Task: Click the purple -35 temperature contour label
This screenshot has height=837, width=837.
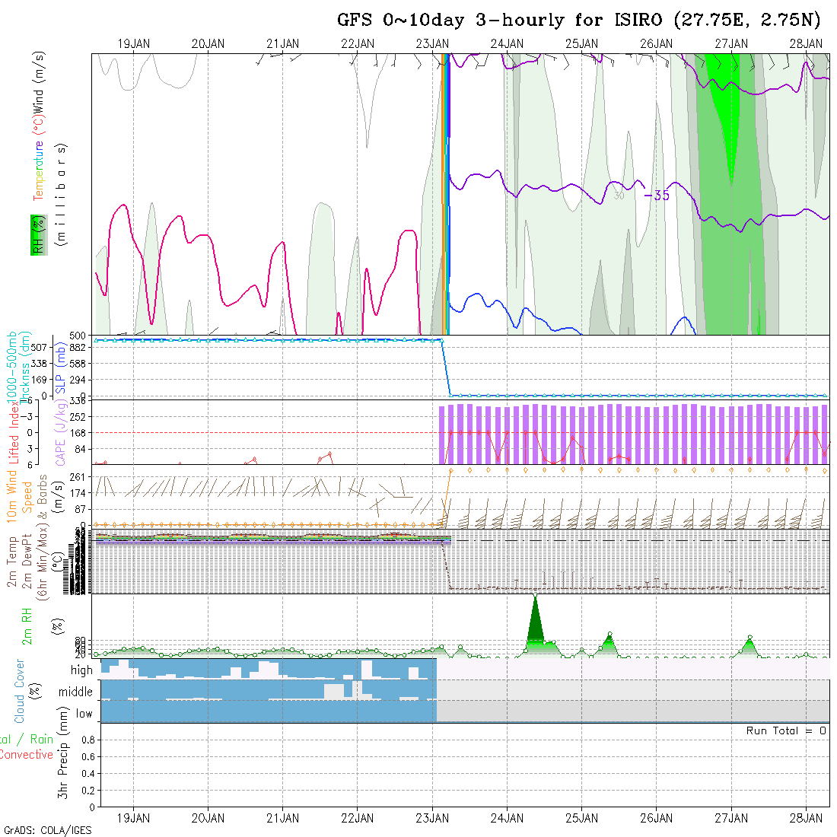Action: click(x=657, y=195)
